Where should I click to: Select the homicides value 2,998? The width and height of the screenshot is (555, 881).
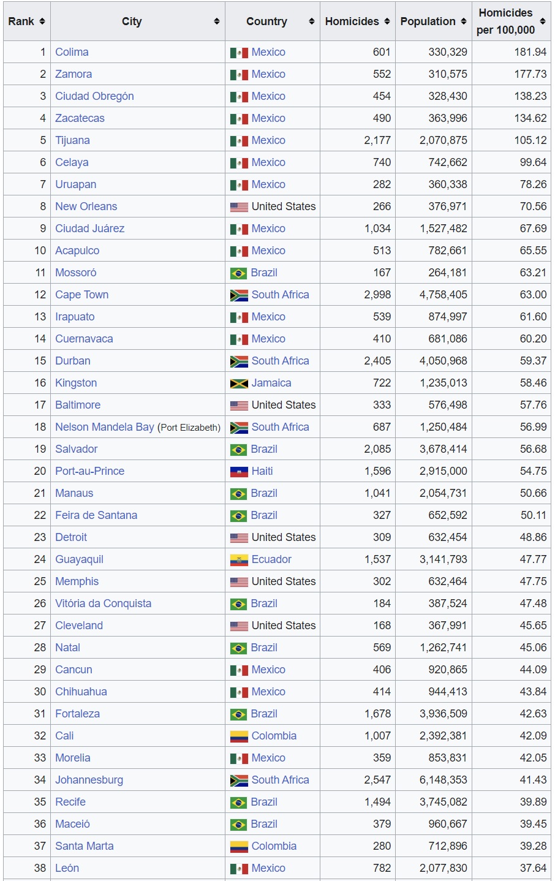[x=377, y=295]
